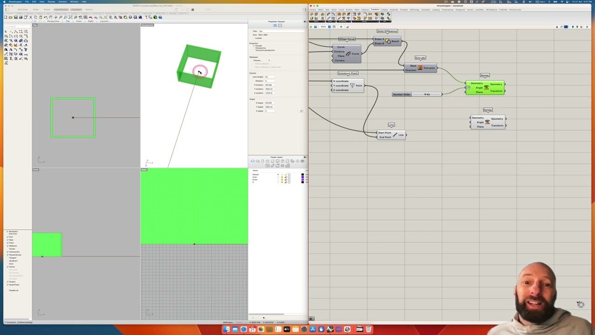
Task: Click the Offset Curve component icon
Action: point(349,54)
